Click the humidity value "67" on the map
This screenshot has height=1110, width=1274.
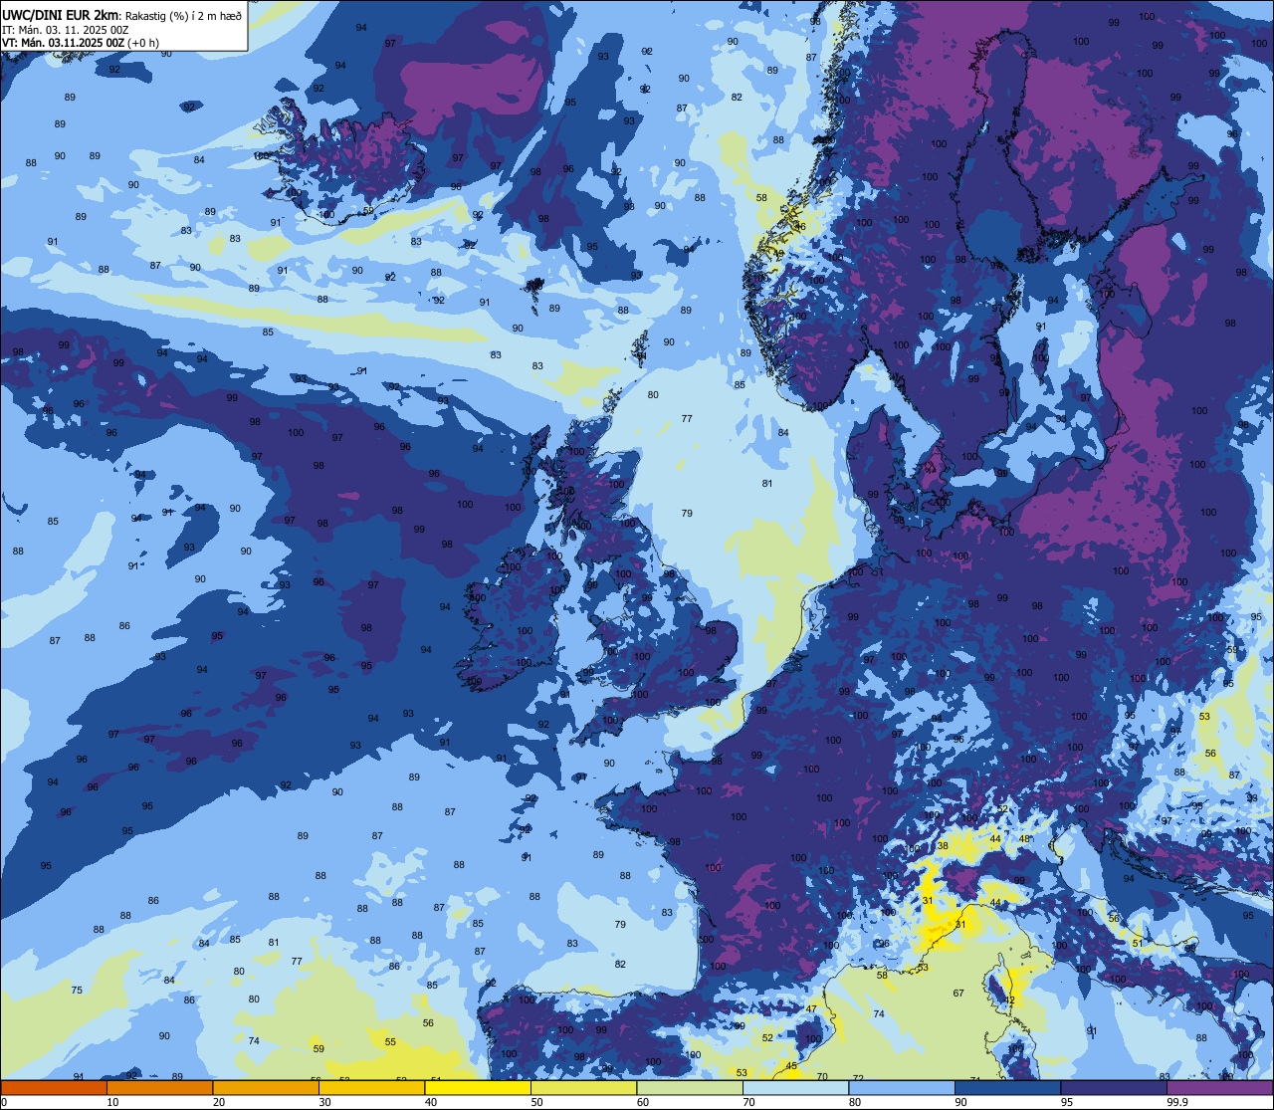click(958, 993)
